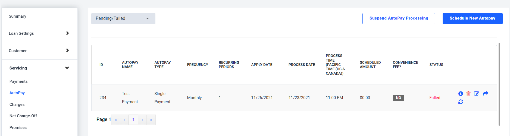Delete autopay 234 with the trash icon
This screenshot has height=136, width=510.
point(468,94)
